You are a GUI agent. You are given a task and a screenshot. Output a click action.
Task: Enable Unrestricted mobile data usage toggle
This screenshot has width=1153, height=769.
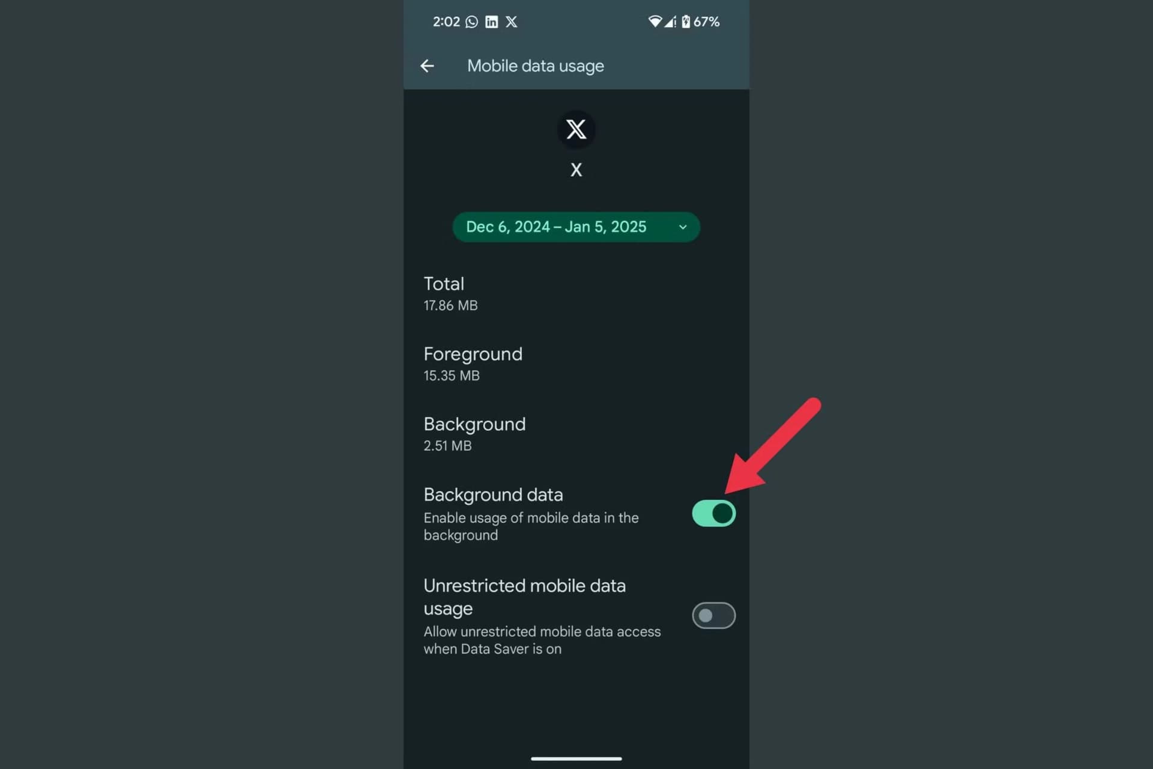pyautogui.click(x=713, y=615)
